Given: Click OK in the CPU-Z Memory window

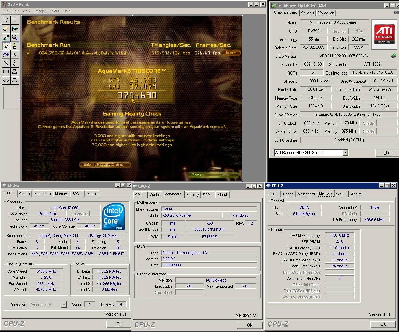Looking at the screenshot, I should point(383,324).
